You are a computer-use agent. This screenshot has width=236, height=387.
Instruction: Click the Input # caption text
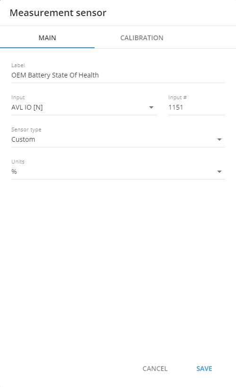click(x=177, y=97)
